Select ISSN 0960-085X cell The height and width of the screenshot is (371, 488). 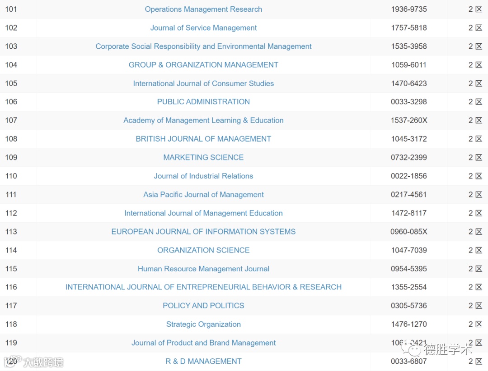tap(408, 232)
